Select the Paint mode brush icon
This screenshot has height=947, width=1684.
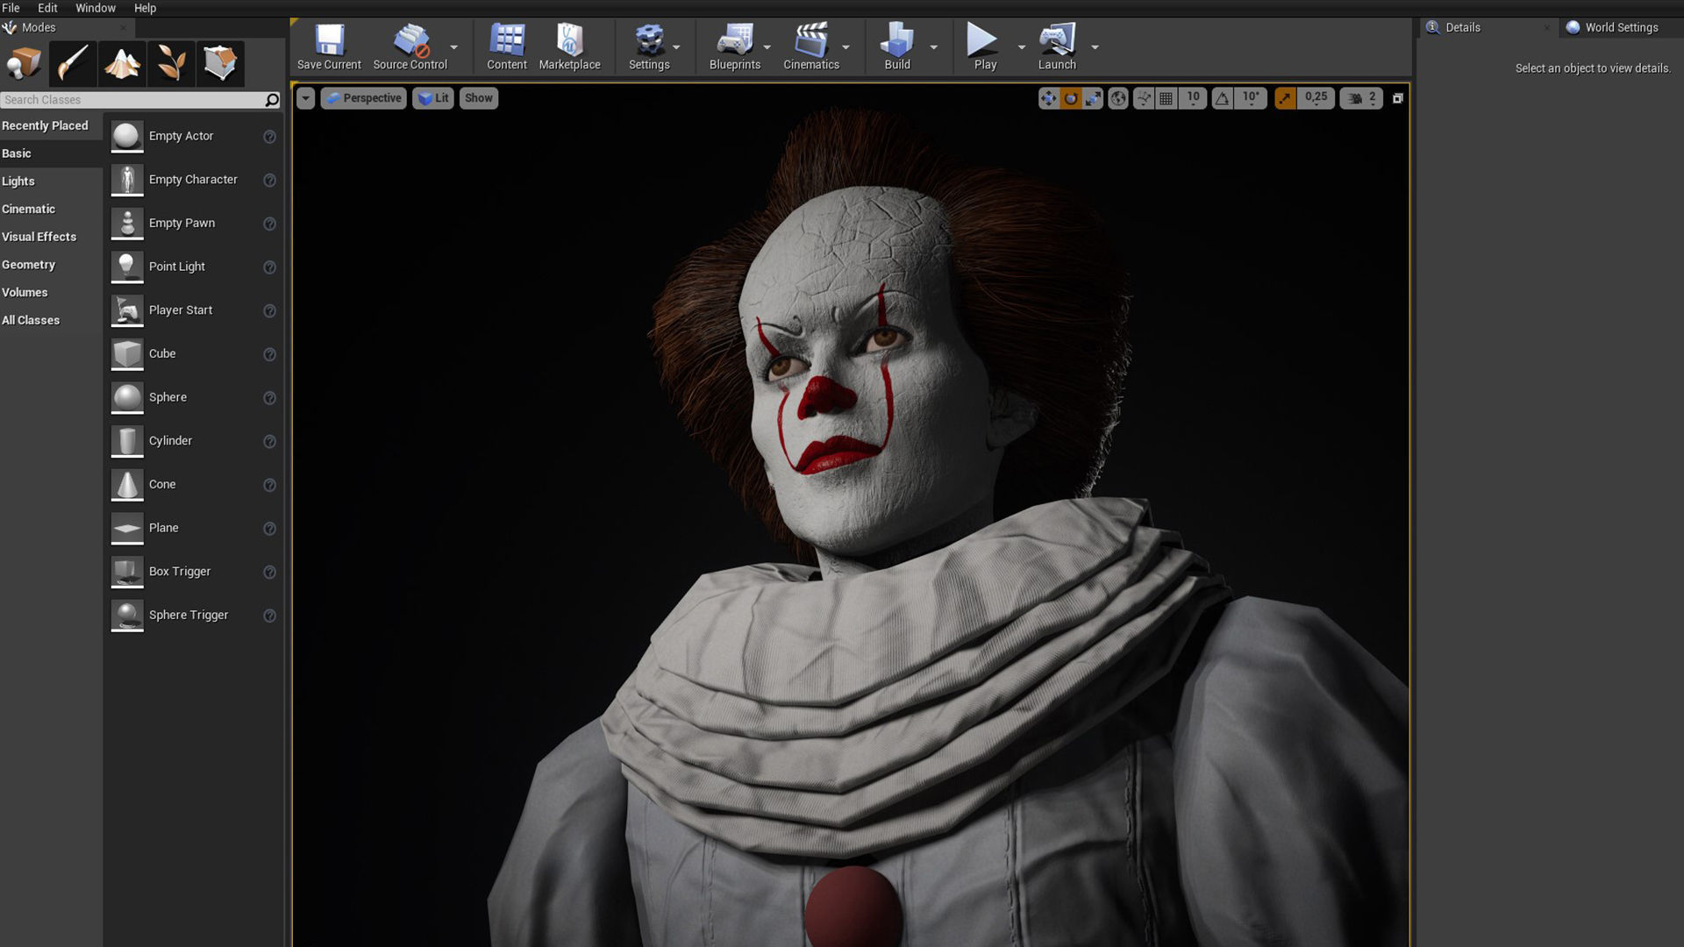pyautogui.click(x=73, y=63)
